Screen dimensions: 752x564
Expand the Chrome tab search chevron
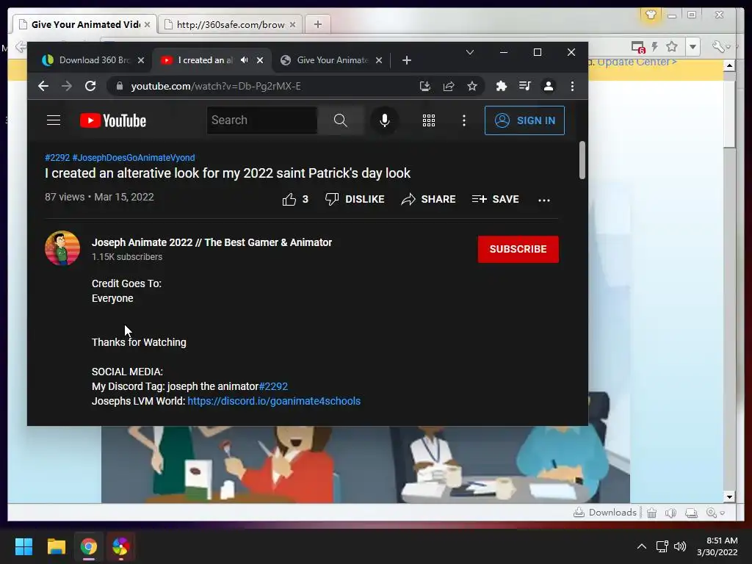pyautogui.click(x=470, y=52)
